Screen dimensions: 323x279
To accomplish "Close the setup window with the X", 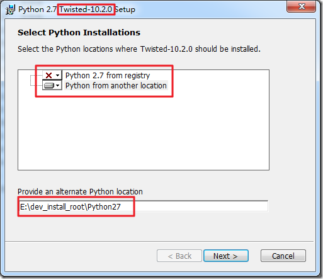I will (301, 6).
